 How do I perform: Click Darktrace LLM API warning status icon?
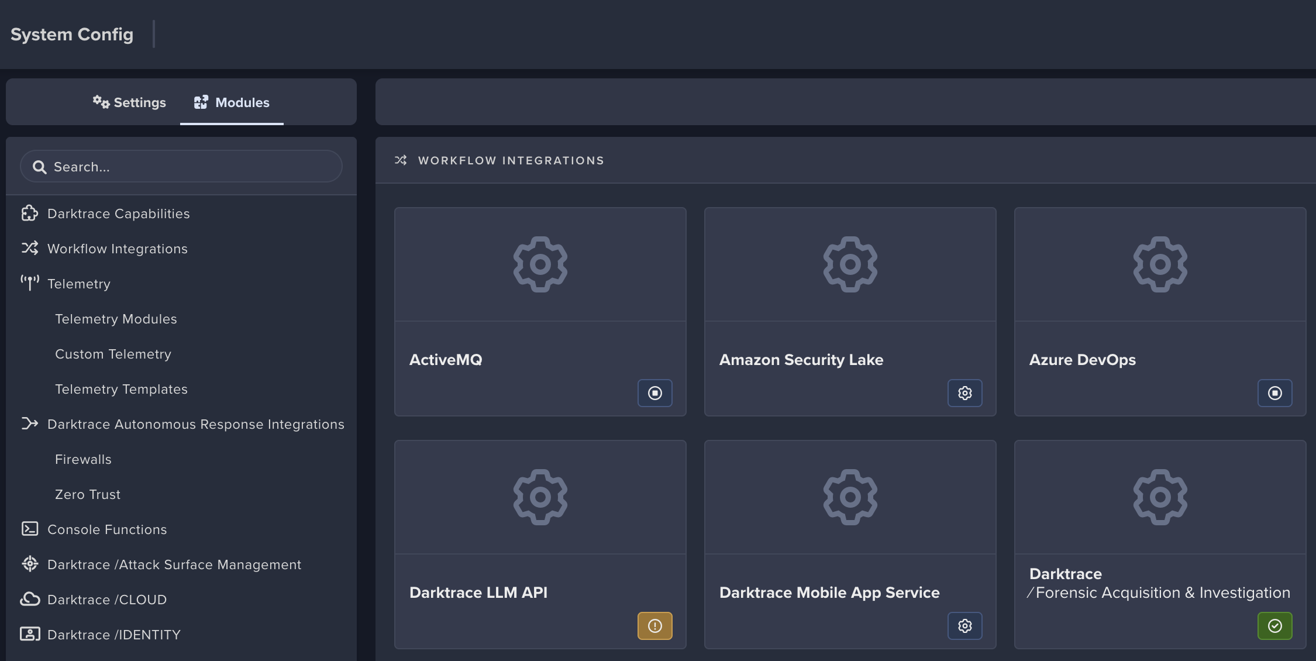[x=654, y=626]
